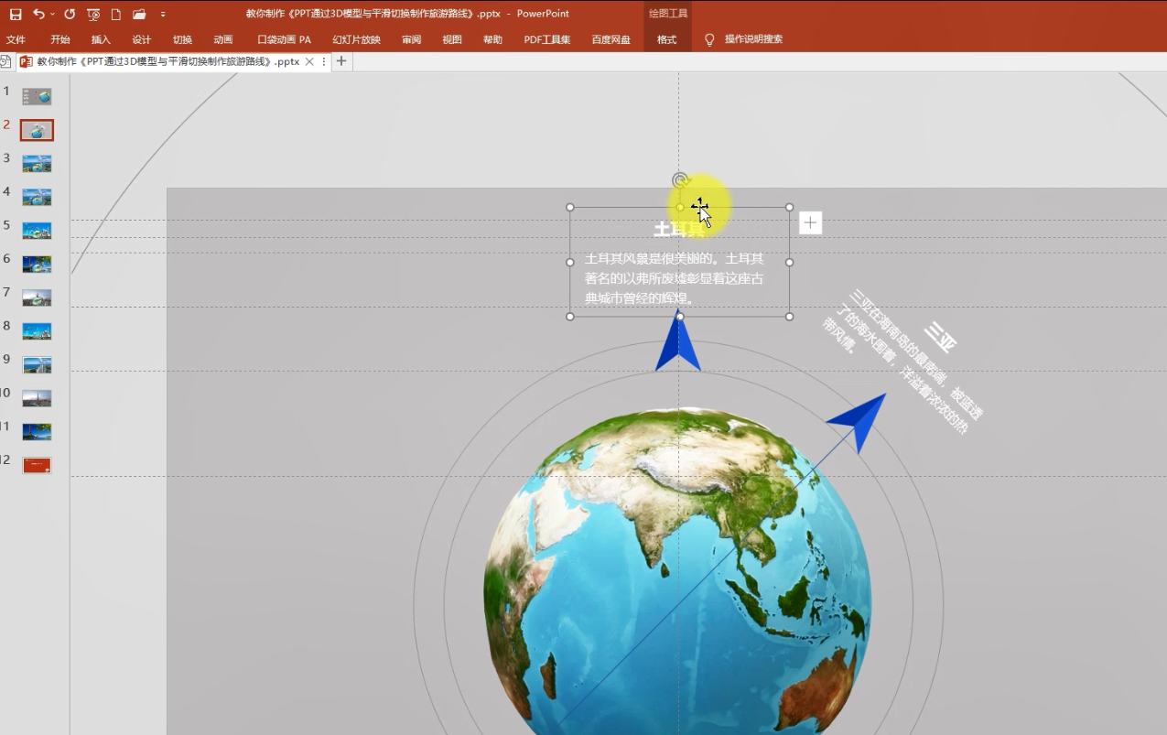This screenshot has width=1167, height=735.
Task: Open the 帮助 tab
Action: pos(492,39)
